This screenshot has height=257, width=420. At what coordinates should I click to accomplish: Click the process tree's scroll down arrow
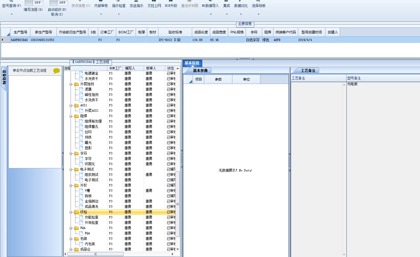tap(178, 249)
